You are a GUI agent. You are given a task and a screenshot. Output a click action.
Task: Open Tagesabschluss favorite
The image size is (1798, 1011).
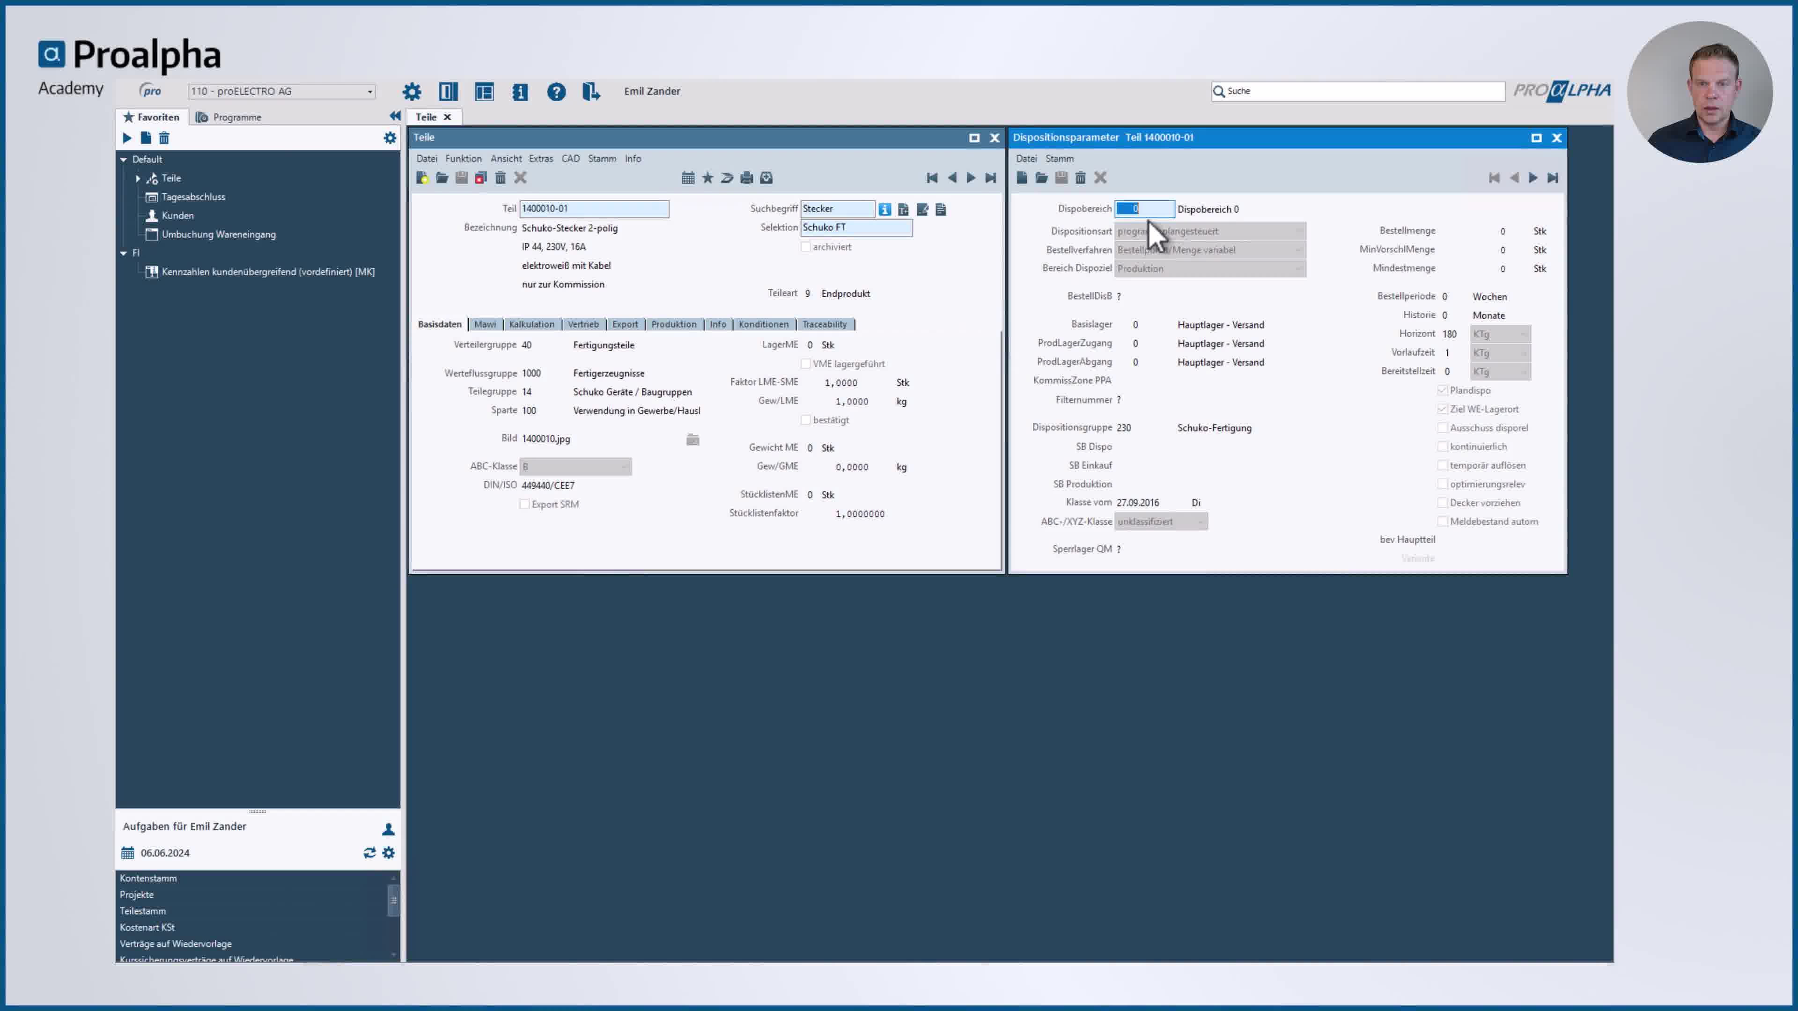[x=193, y=197]
